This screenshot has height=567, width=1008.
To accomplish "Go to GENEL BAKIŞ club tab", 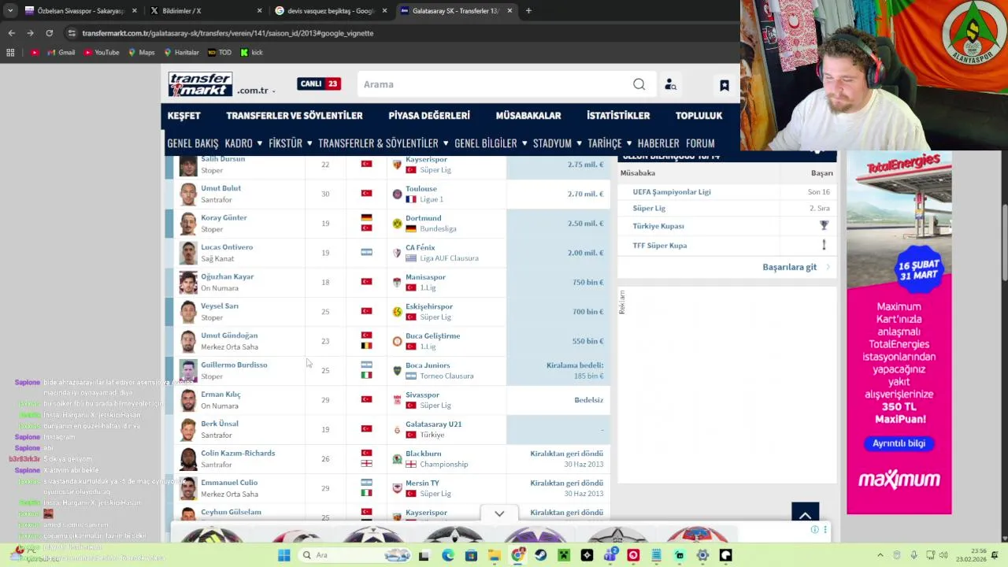I will click(192, 143).
